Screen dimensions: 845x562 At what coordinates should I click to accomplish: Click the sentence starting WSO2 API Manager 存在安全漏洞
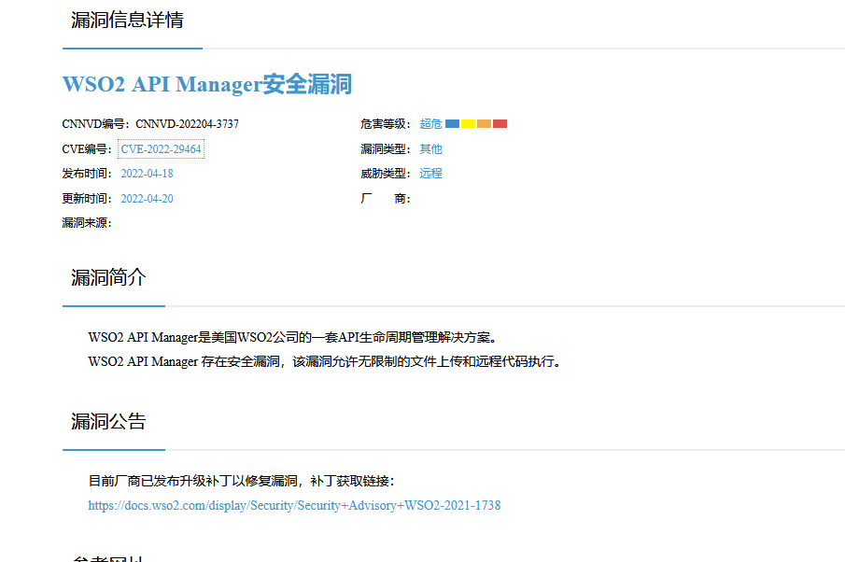pyautogui.click(x=327, y=361)
